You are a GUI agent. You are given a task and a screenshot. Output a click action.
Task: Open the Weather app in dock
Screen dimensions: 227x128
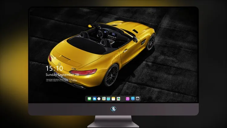[x=94, y=99]
